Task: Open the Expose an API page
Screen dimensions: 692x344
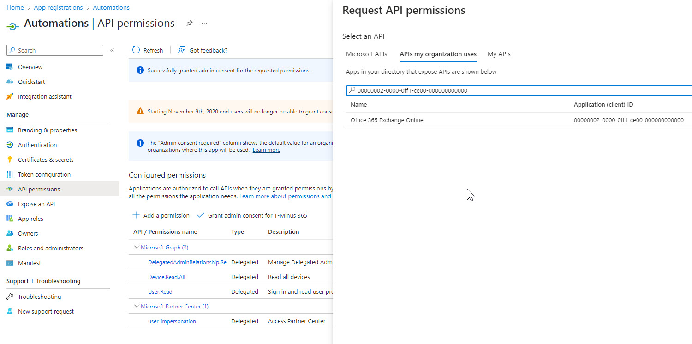Action: pos(36,204)
